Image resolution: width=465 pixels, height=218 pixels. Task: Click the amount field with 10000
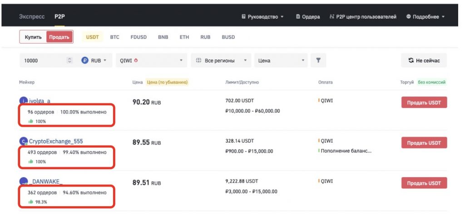click(x=45, y=60)
